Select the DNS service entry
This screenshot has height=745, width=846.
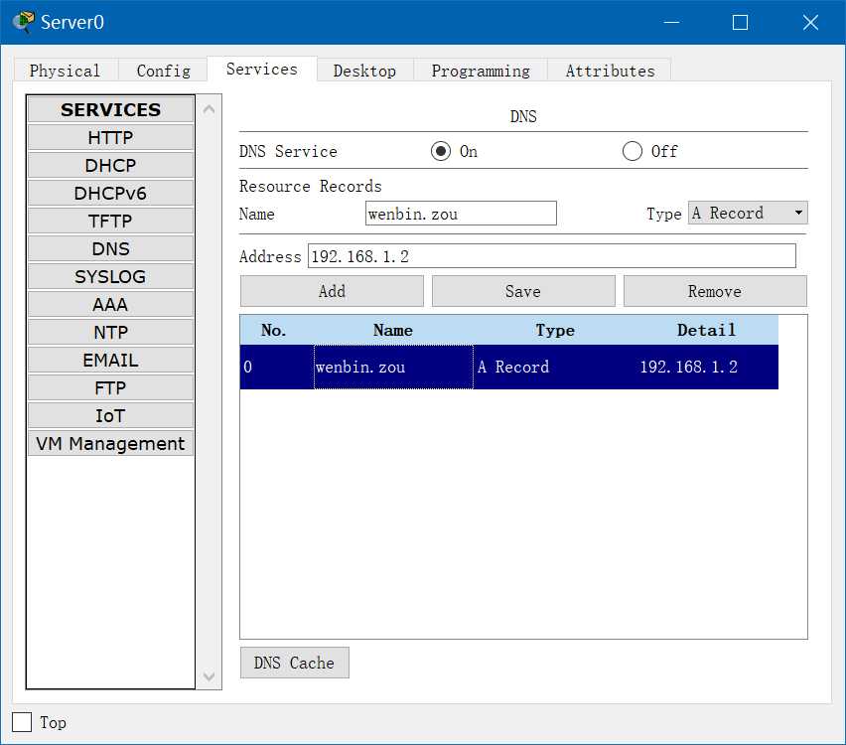[x=110, y=249]
